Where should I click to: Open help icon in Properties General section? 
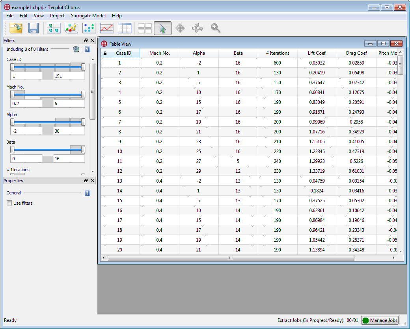[88, 193]
